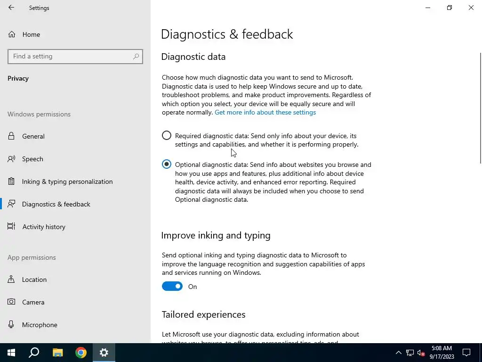Click the magnifier icon in Find a setting

point(136,57)
